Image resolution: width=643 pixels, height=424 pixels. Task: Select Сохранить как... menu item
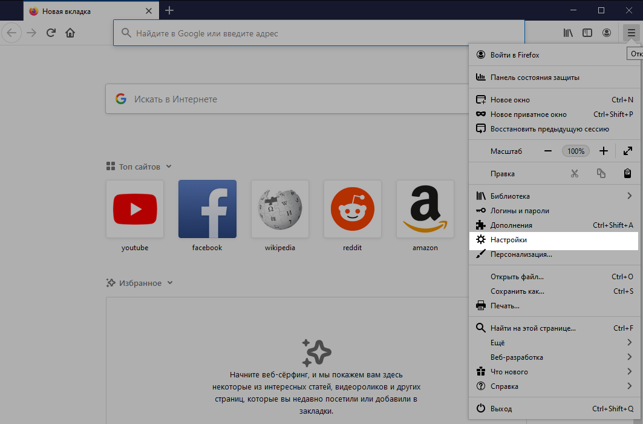[553, 291]
